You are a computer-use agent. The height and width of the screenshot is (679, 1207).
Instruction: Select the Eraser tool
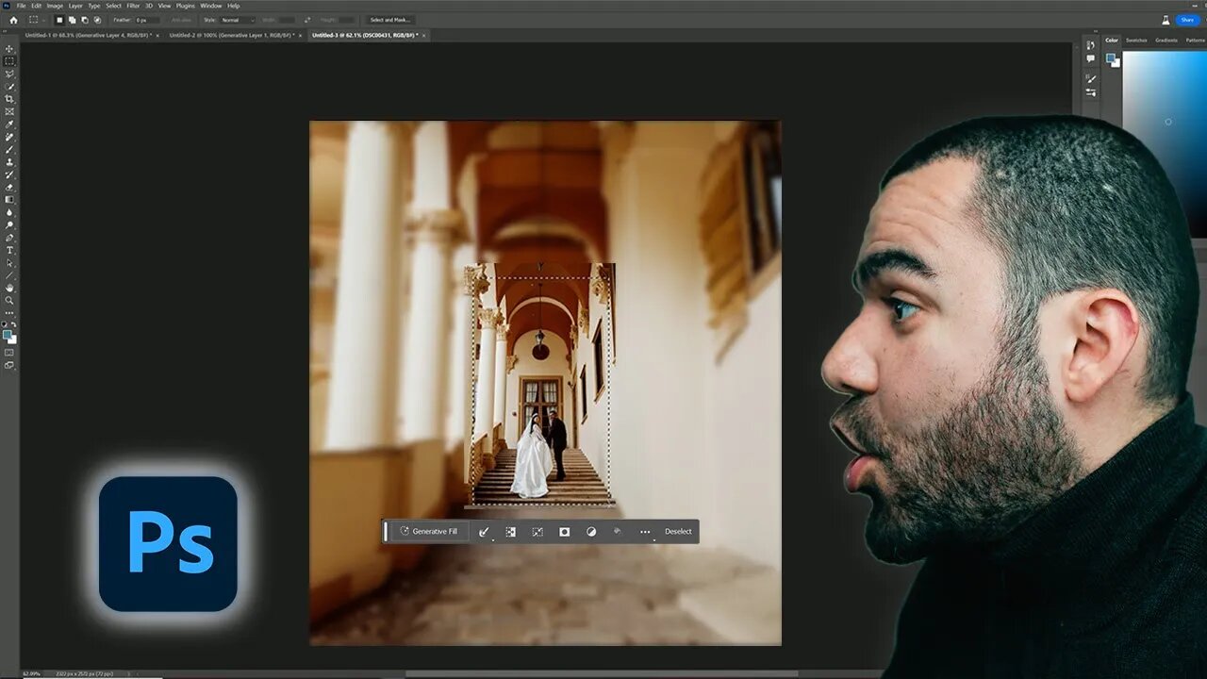pyautogui.click(x=10, y=187)
